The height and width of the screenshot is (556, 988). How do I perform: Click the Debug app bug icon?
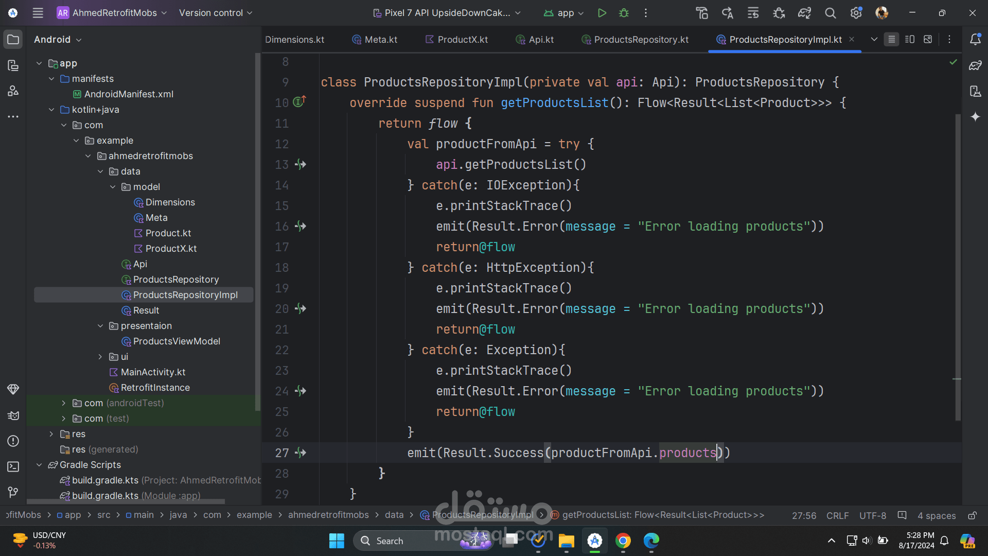click(x=624, y=13)
